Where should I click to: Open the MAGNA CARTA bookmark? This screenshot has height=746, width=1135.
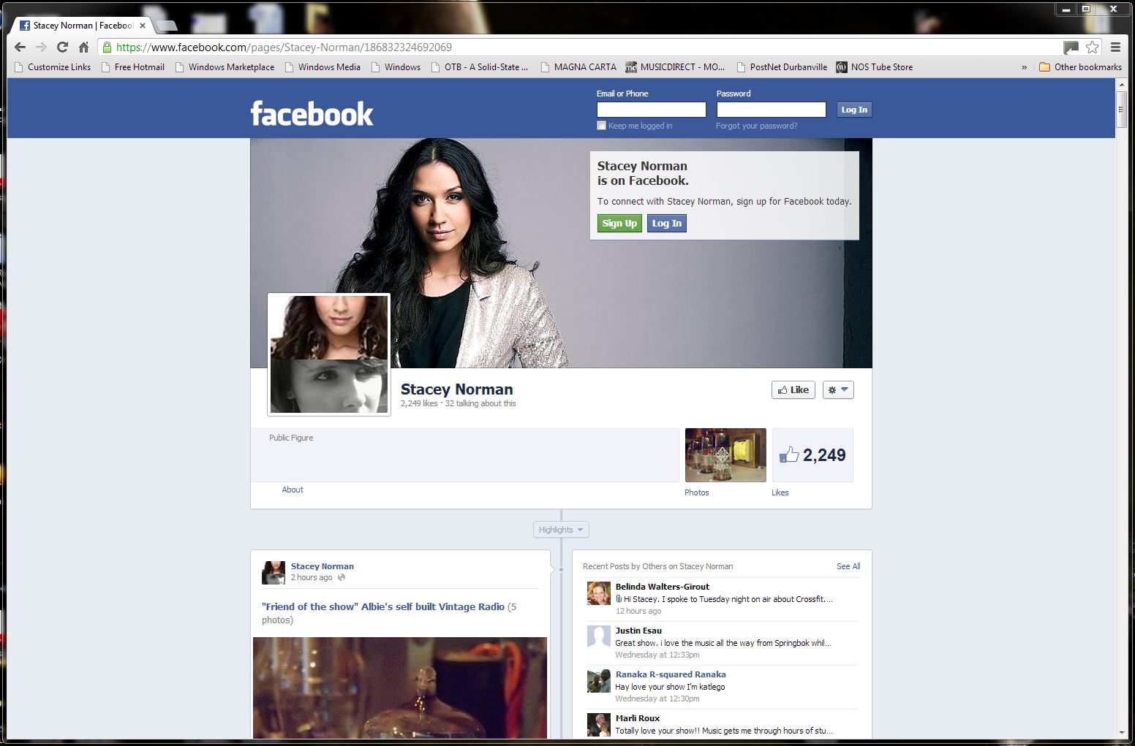[x=578, y=66]
